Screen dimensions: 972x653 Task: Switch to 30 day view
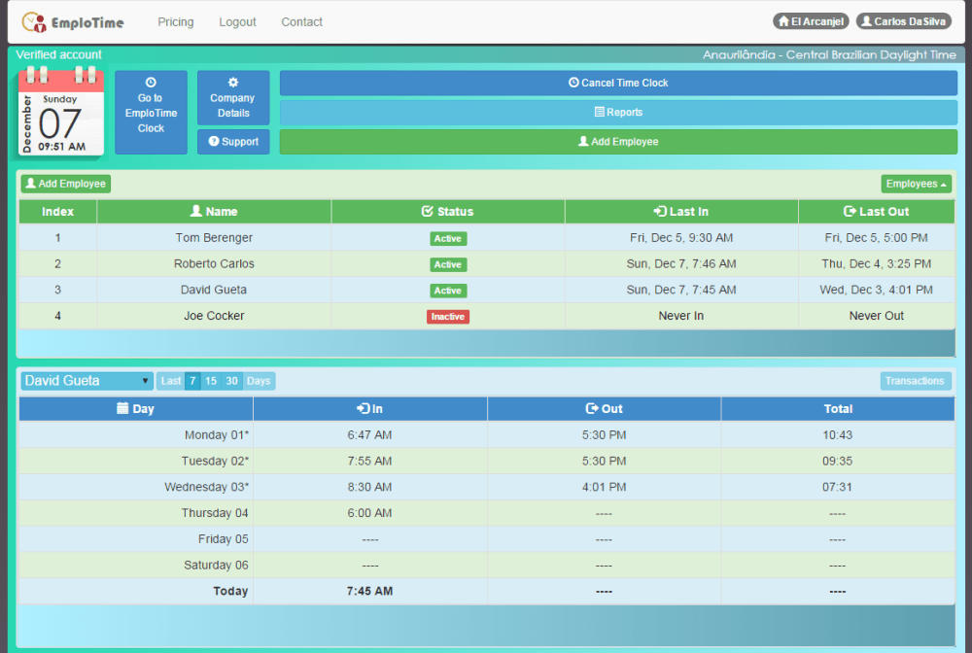229,381
